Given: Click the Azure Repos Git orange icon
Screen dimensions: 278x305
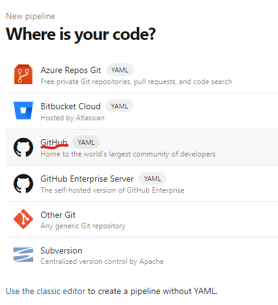Looking at the screenshot, I should 23,74.
